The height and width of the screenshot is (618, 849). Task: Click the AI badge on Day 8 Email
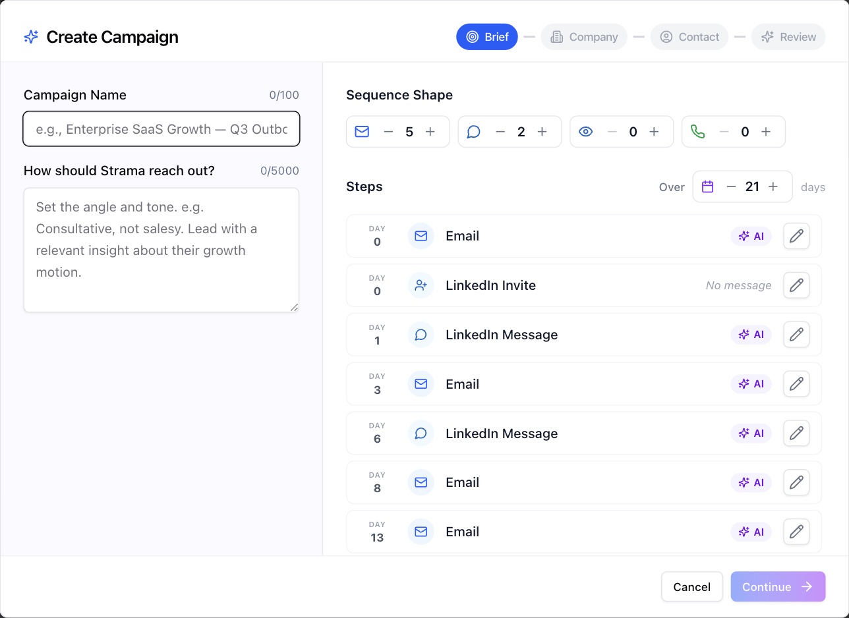point(751,482)
